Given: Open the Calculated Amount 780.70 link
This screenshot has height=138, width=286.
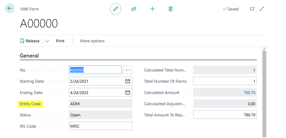Looking at the screenshot, I should [x=249, y=93].
